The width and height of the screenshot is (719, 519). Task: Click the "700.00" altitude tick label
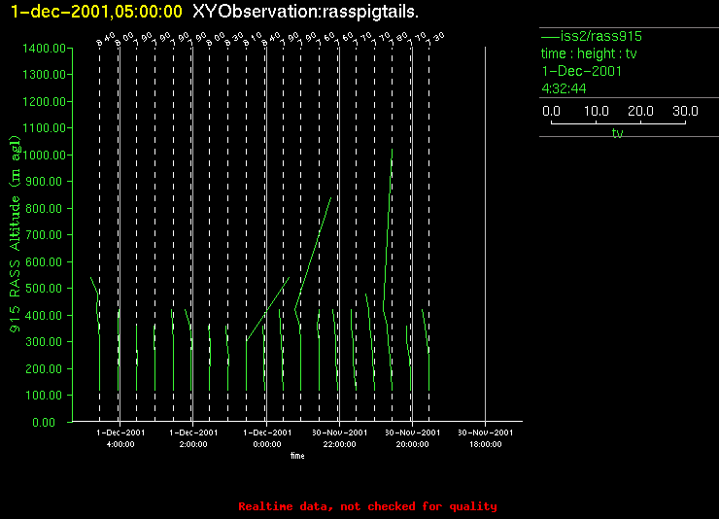pos(44,235)
